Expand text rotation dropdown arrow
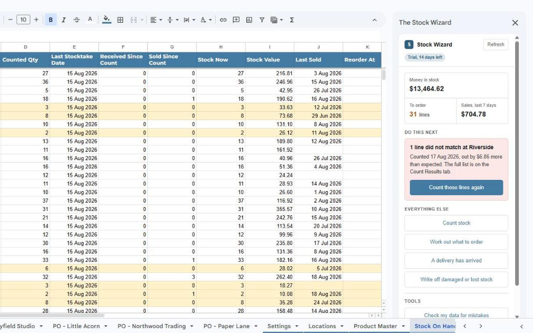533x333 pixels. pyautogui.click(x=210, y=20)
